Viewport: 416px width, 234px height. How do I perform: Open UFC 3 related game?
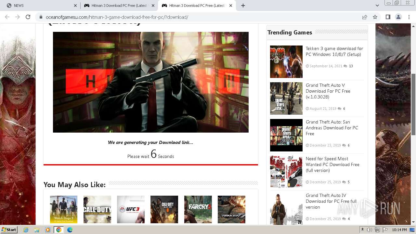[x=131, y=209]
